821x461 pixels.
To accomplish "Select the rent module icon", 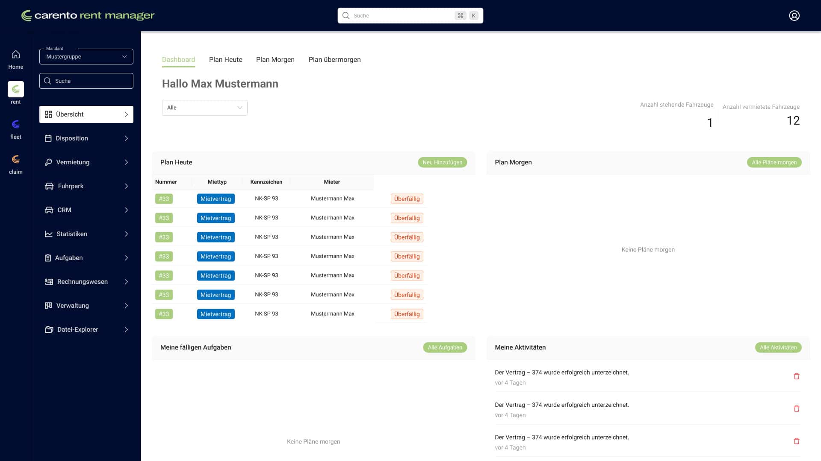I will point(15,90).
